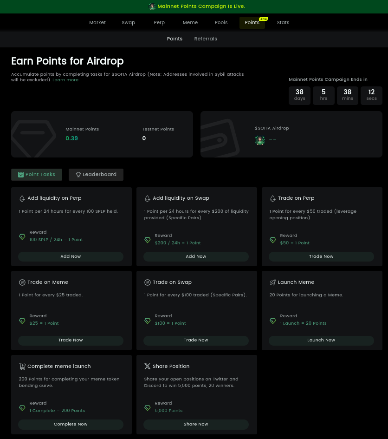The width and height of the screenshot is (388, 439).
Task: Open the Stats menu item
Action: tap(283, 22)
